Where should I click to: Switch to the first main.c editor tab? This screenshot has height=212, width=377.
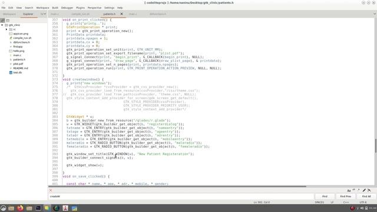(x=55, y=14)
